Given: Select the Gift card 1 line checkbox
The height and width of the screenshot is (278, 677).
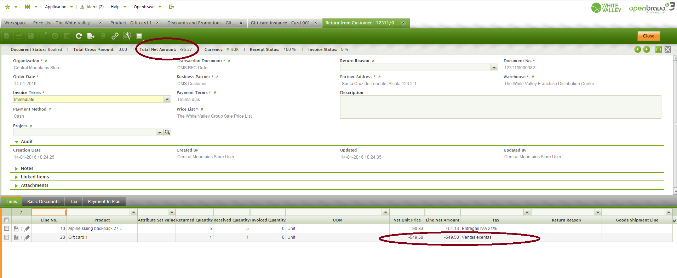Looking at the screenshot, I should pyautogui.click(x=6, y=237).
